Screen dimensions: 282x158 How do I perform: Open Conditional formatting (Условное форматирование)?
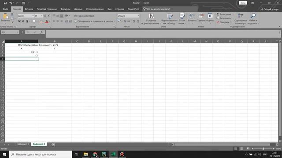pos(151,18)
